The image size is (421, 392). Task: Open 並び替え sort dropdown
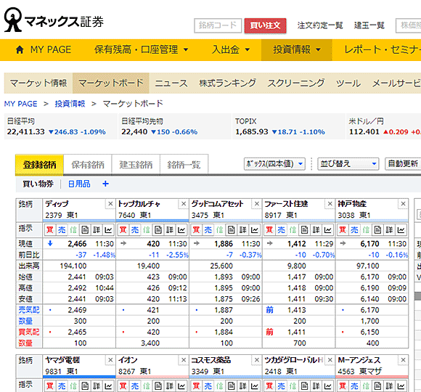coord(348,164)
